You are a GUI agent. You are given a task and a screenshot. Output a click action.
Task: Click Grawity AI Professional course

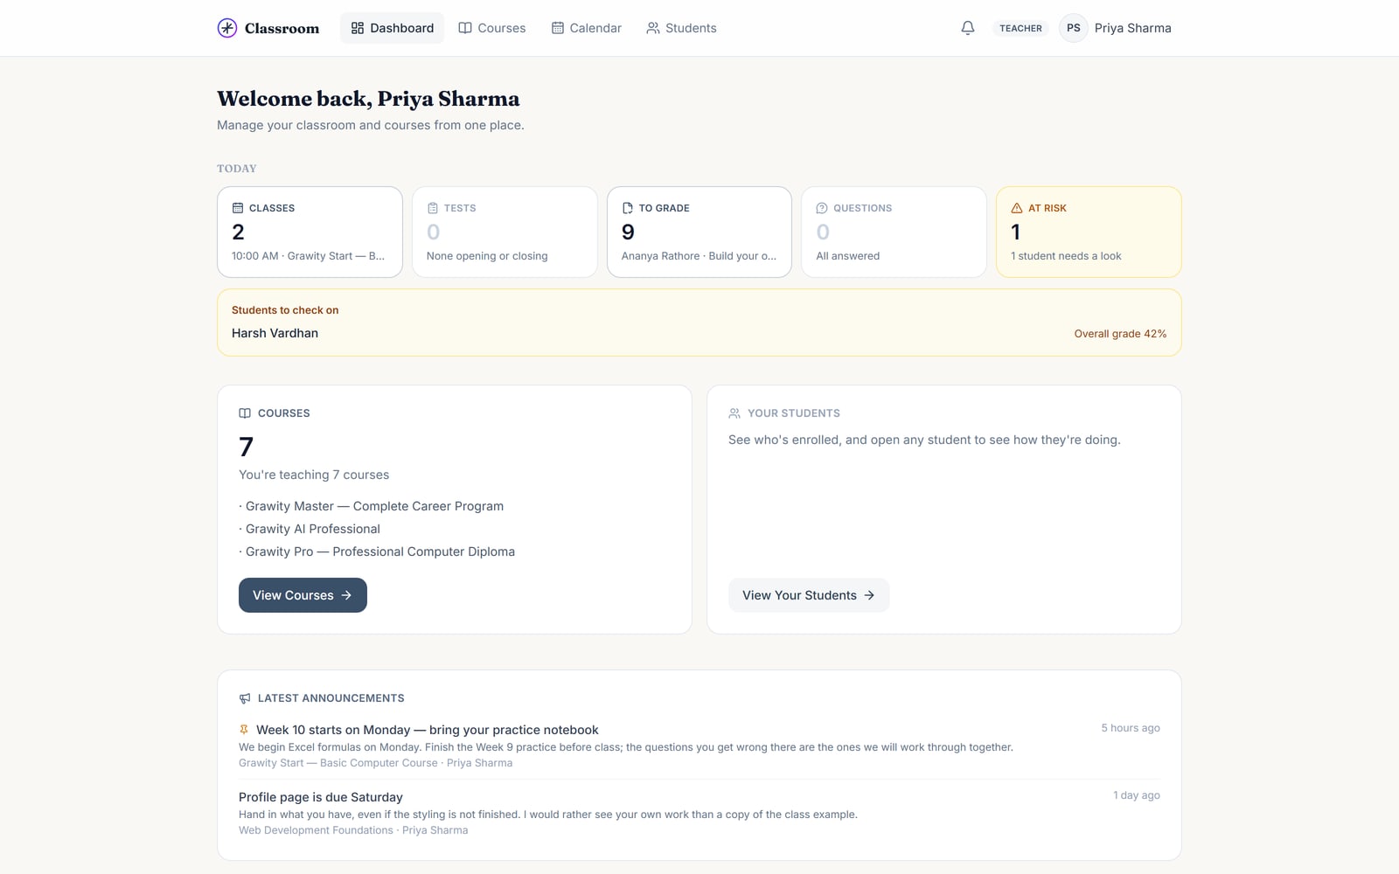coord(312,529)
